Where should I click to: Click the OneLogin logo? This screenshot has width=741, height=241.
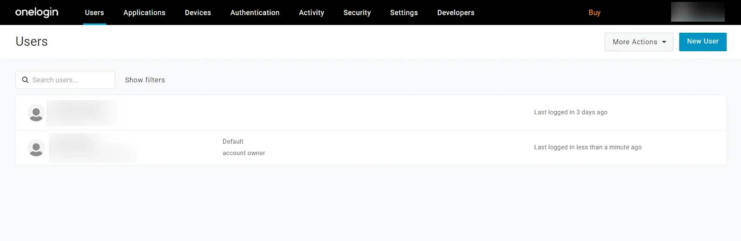click(37, 12)
